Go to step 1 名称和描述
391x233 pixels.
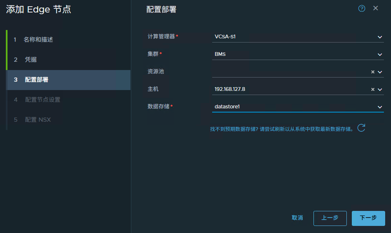coord(38,40)
